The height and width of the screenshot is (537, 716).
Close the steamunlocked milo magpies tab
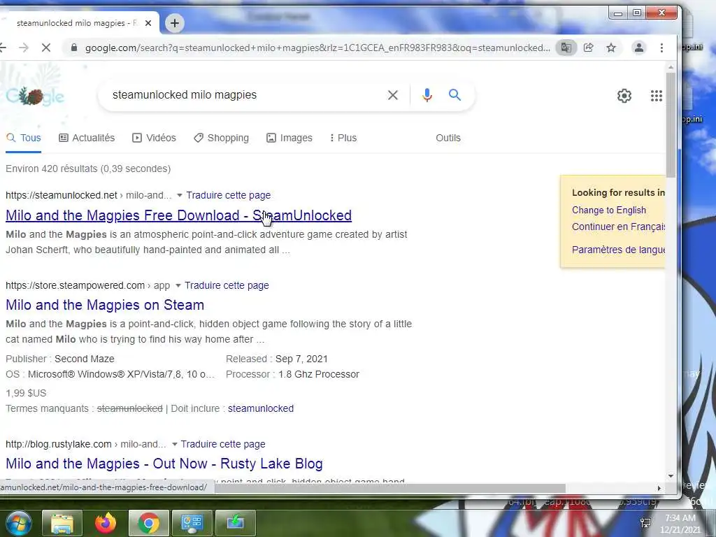click(148, 23)
